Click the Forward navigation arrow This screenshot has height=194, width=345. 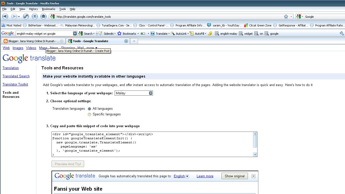(14, 16)
